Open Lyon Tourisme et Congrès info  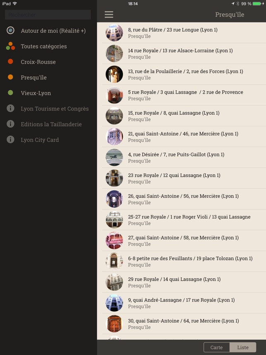tap(55, 109)
